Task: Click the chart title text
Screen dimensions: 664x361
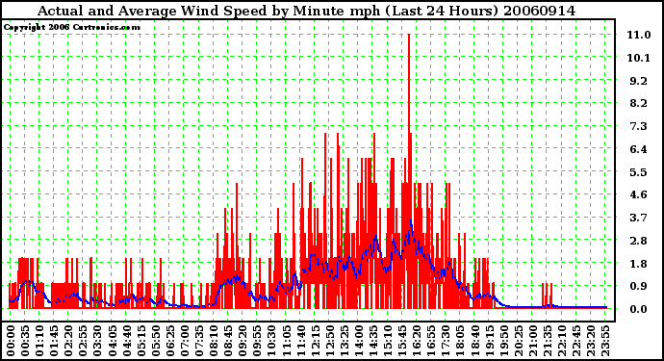Action: [x=307, y=11]
